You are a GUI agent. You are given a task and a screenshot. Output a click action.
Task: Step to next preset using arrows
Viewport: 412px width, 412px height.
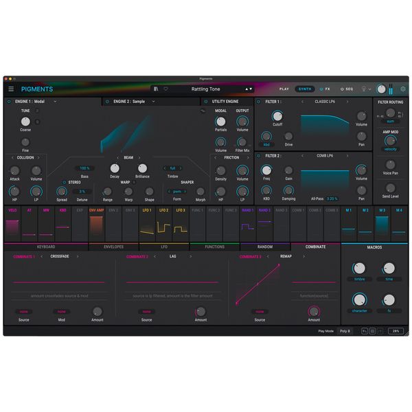click(x=251, y=89)
